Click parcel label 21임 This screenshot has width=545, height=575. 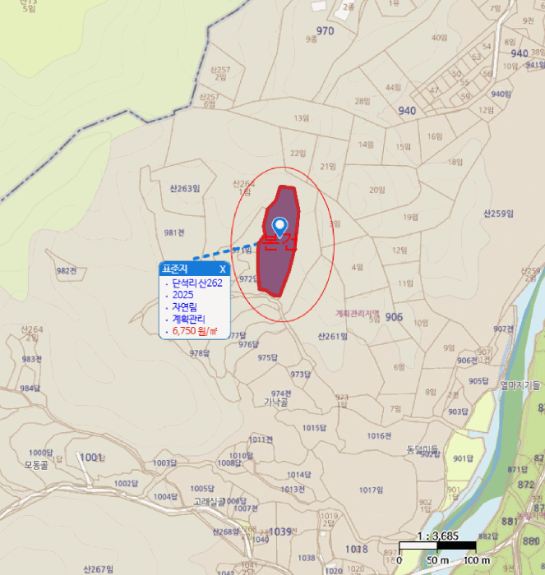328,167
